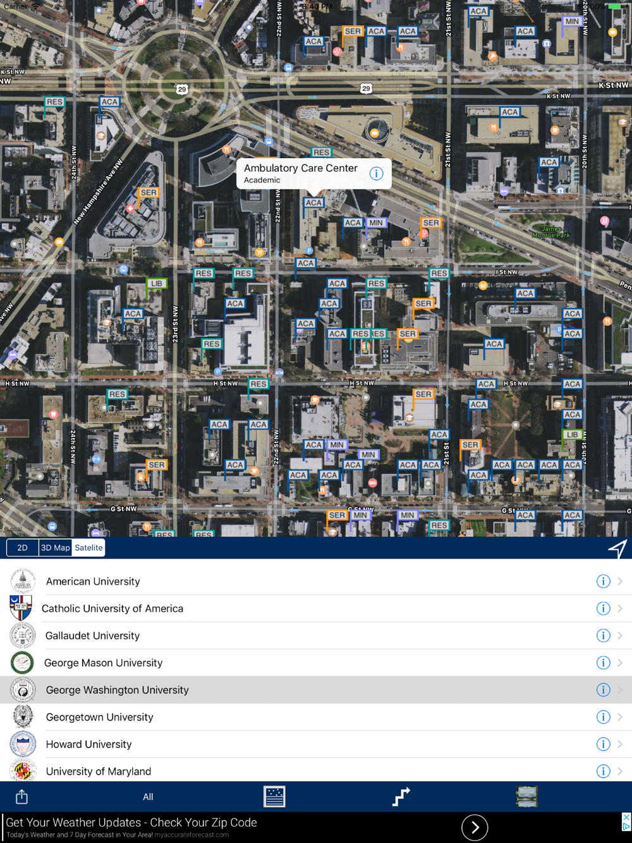The width and height of the screenshot is (632, 843).
Task: Click the Catholic University of America crest
Action: click(21, 608)
